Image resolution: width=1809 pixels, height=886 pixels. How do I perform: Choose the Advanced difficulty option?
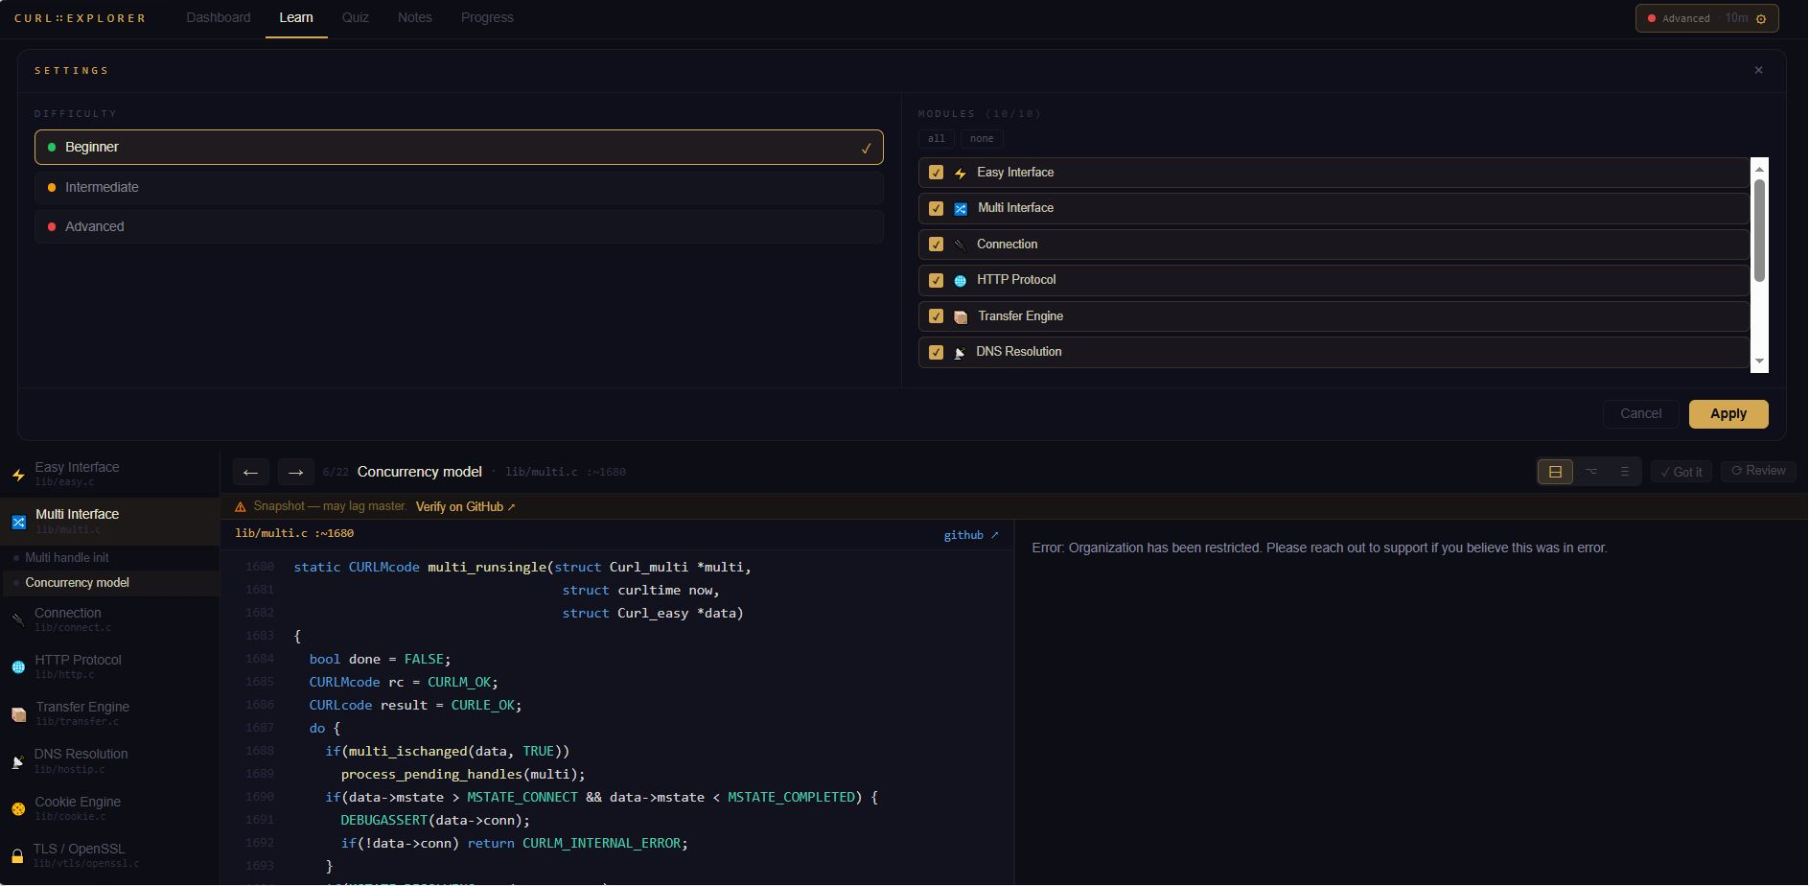point(458,226)
